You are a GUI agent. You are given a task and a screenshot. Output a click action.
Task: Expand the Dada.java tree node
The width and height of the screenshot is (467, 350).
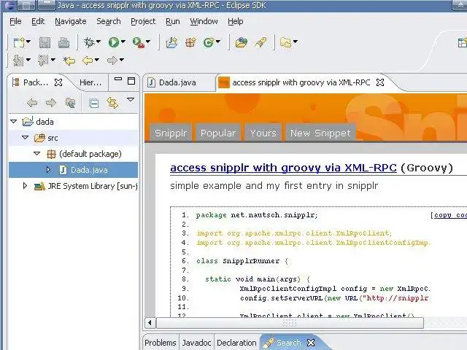(x=48, y=170)
